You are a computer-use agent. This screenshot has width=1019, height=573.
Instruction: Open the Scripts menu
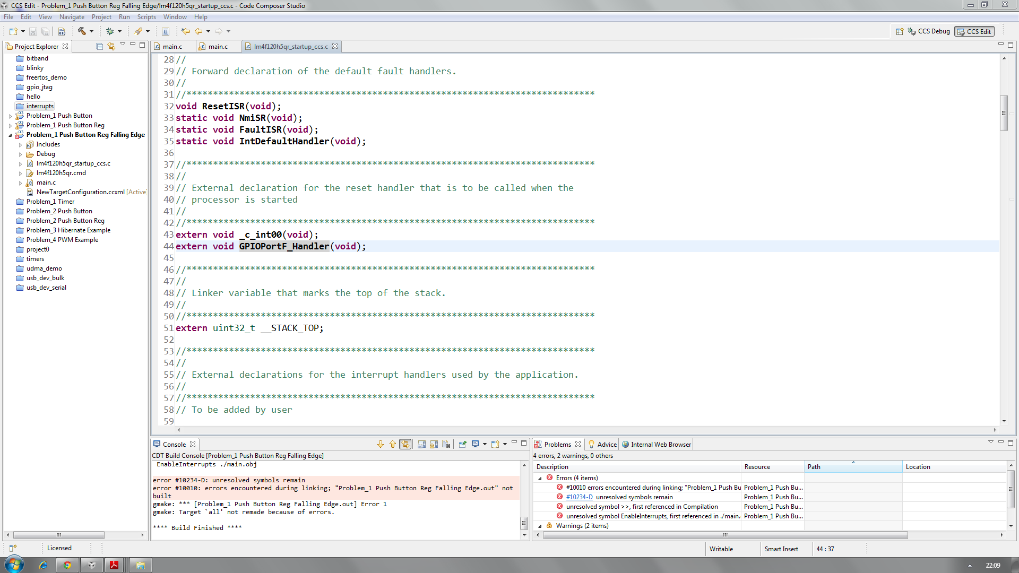pos(146,17)
